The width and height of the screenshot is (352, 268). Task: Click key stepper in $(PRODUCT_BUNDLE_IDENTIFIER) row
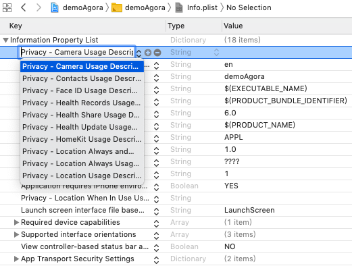[156, 102]
